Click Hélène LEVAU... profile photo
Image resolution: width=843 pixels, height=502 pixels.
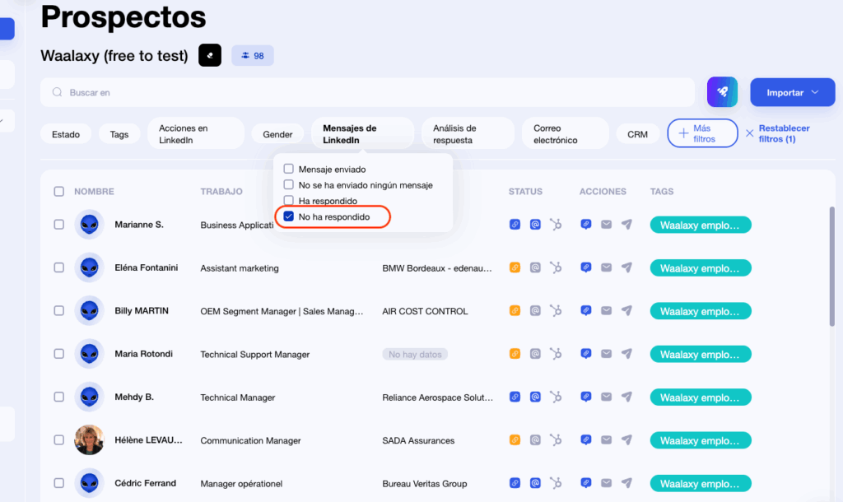(89, 439)
